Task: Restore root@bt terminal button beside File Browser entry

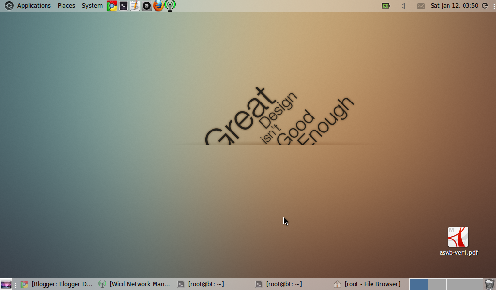Action: [x=291, y=284]
